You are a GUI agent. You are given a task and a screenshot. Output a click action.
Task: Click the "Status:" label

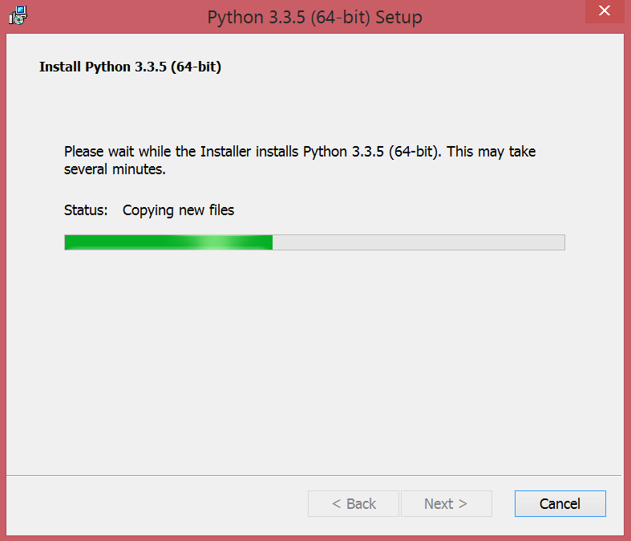(x=85, y=210)
